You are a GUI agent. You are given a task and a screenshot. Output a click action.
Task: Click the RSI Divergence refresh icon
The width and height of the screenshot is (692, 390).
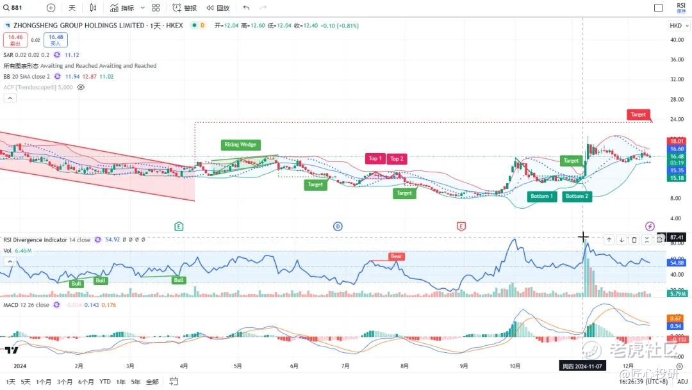coord(97,240)
